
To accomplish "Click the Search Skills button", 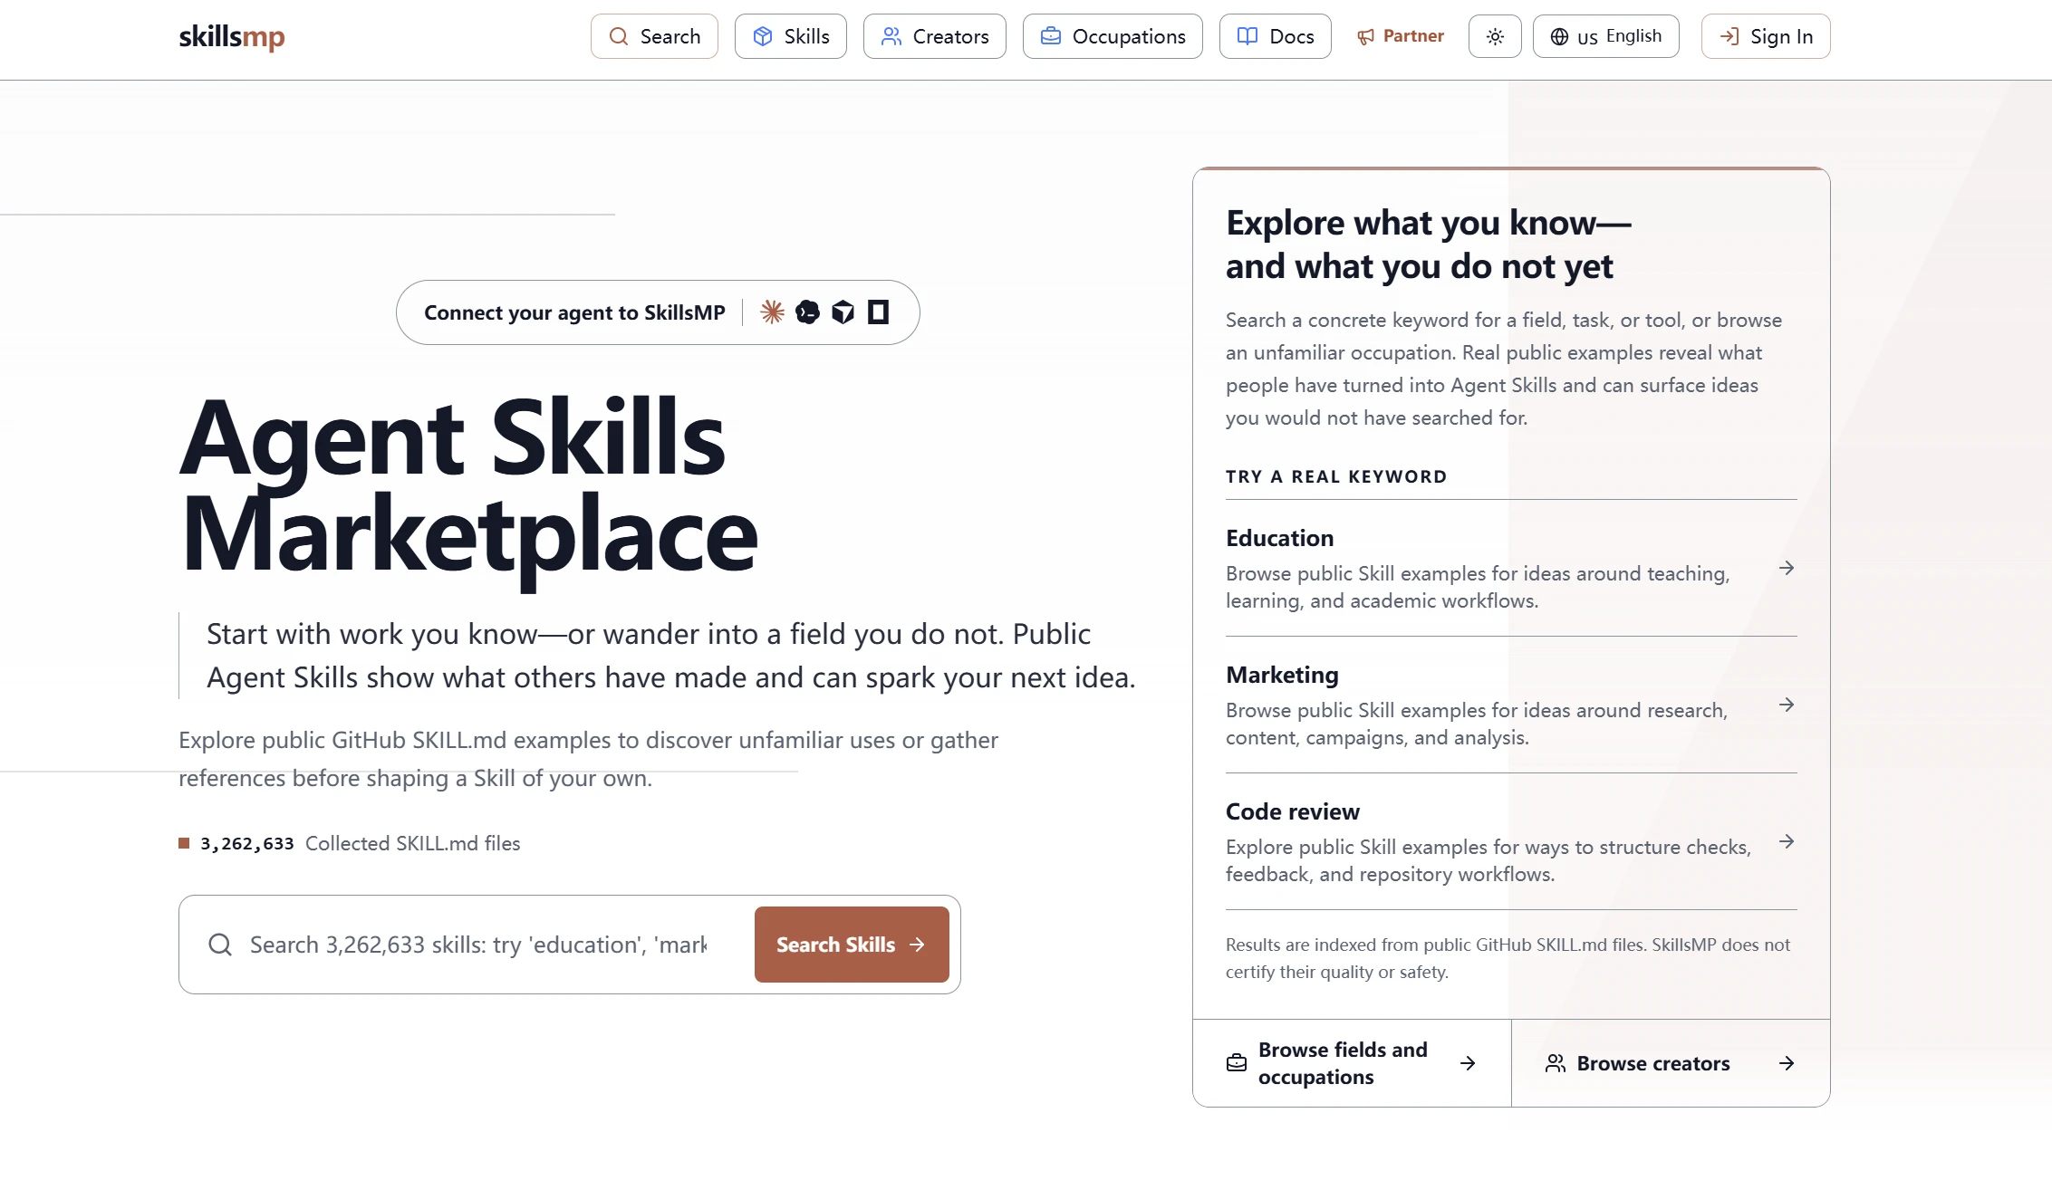I will pyautogui.click(x=852, y=945).
